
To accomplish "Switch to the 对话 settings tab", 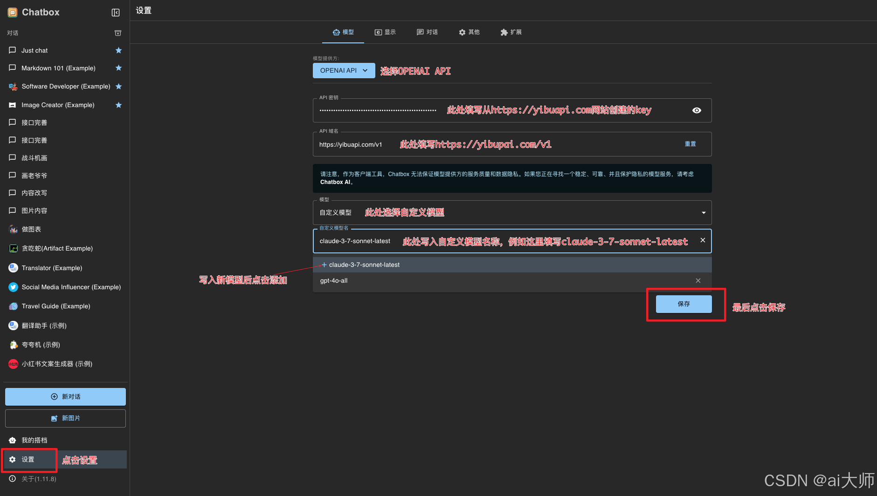I will (427, 32).
